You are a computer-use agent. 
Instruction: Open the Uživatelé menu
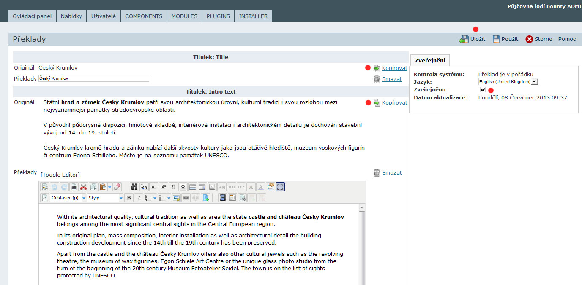click(x=104, y=16)
